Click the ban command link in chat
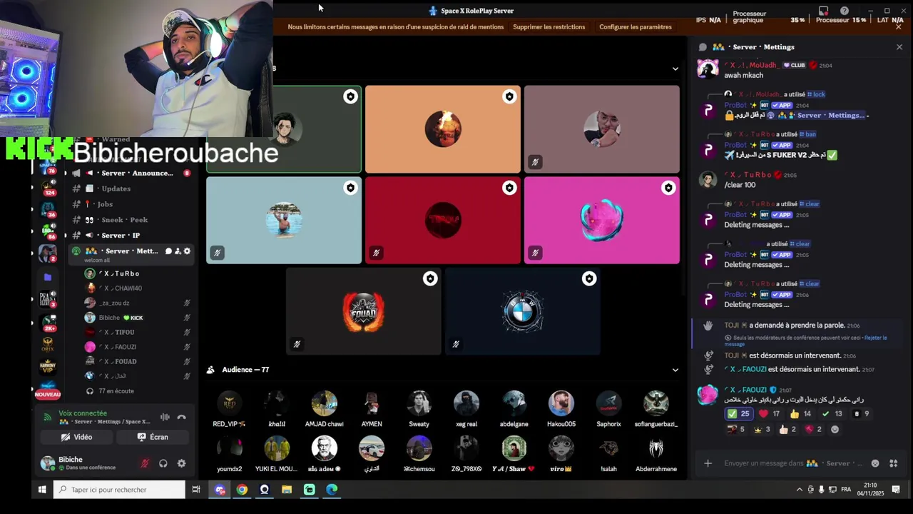Viewport: 913px width, 514px height. tap(807, 134)
